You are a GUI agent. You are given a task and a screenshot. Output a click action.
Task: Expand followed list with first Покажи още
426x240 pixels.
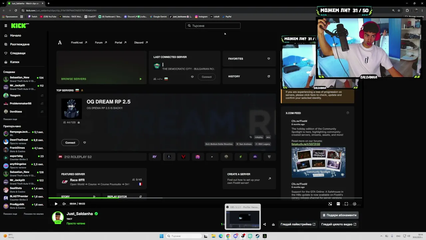(10, 119)
